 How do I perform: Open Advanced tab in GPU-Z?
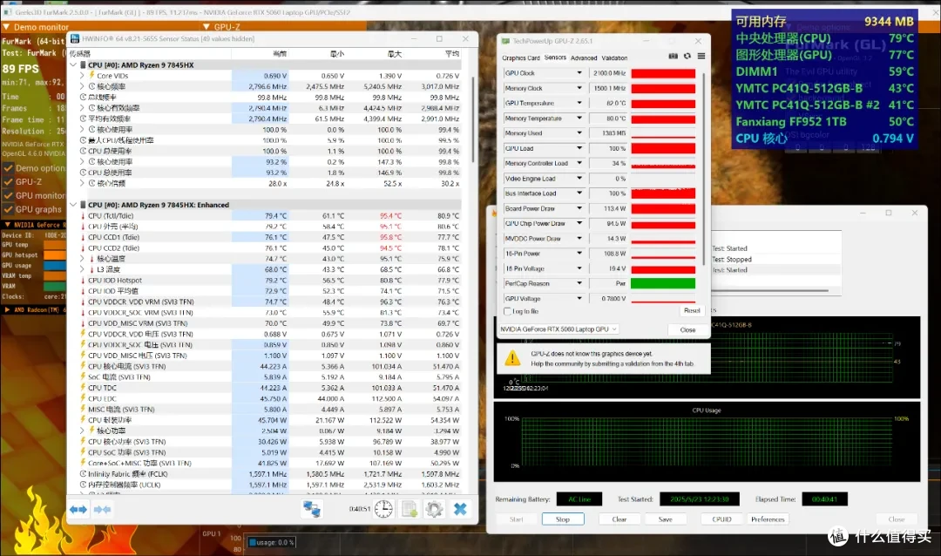(x=584, y=58)
